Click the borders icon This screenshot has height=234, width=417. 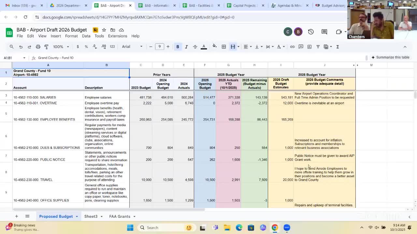click(x=224, y=47)
